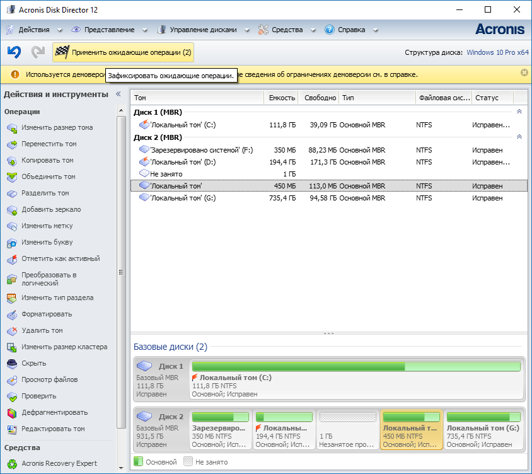
Task: Click the Copy volume icon (Копировать том)
Action: (12, 161)
